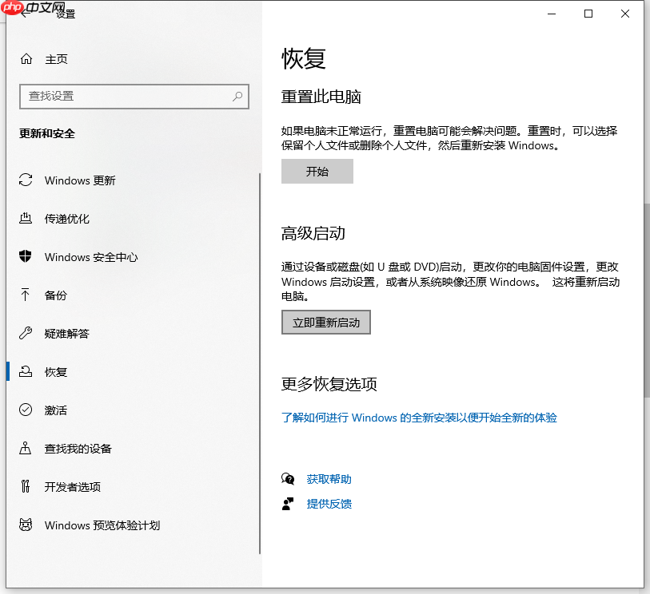This screenshot has height=594, width=650.
Task: Close the settings window
Action: click(625, 14)
